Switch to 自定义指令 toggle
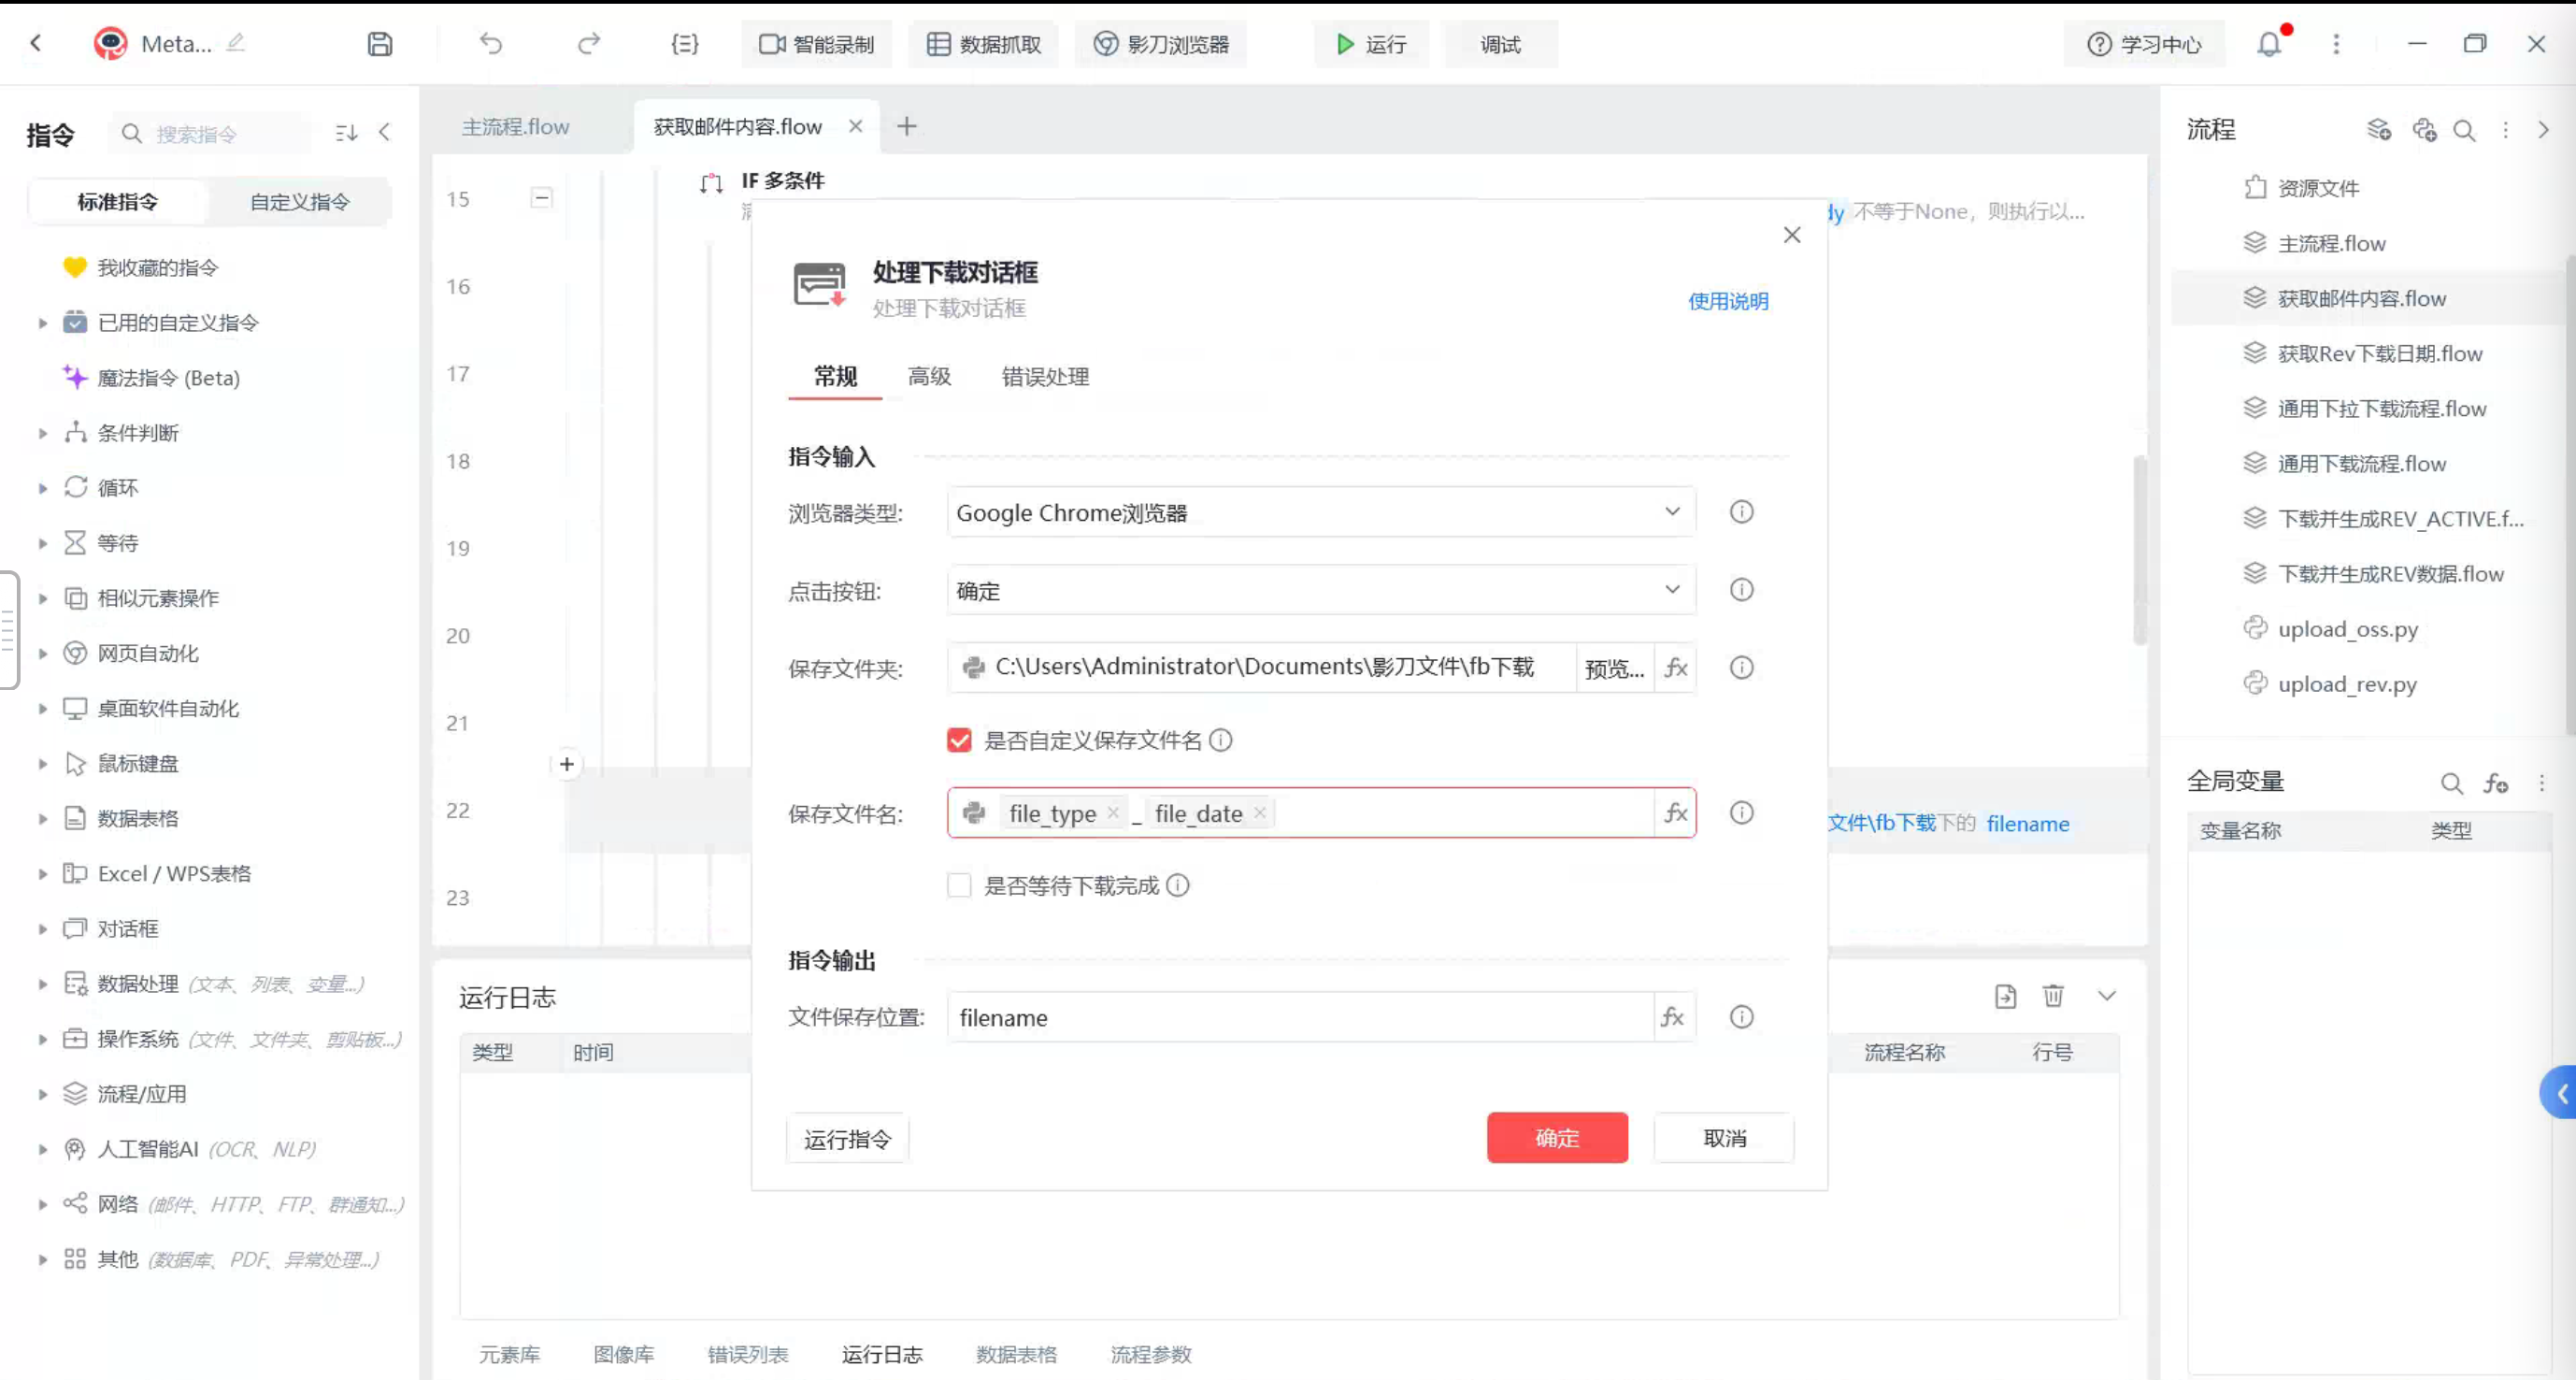The height and width of the screenshot is (1380, 2576). (x=300, y=202)
